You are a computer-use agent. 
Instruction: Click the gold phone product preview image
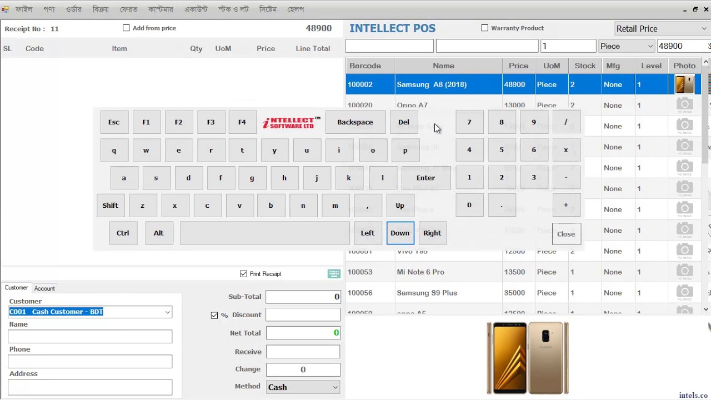[x=528, y=358]
